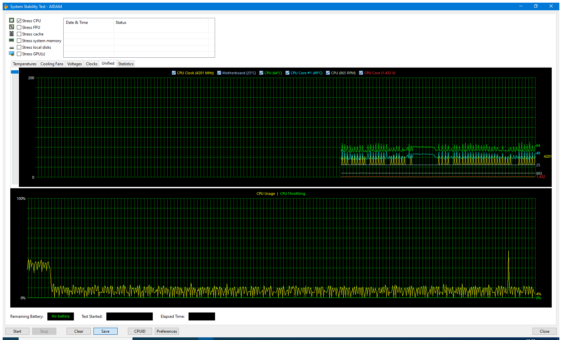Viewport: 562px width, 340px height.
Task: Click the CPU chip icon beside Stress CPU
Action: click(12, 21)
